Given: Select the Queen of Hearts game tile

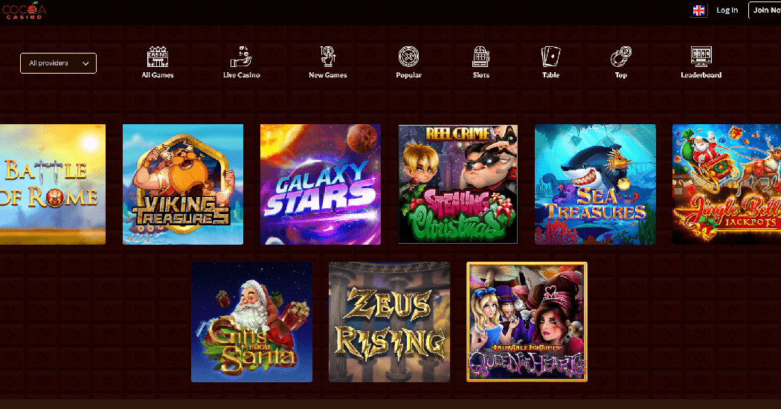Looking at the screenshot, I should click(x=527, y=322).
